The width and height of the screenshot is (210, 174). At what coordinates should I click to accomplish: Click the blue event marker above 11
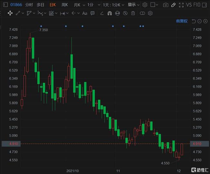113,26
